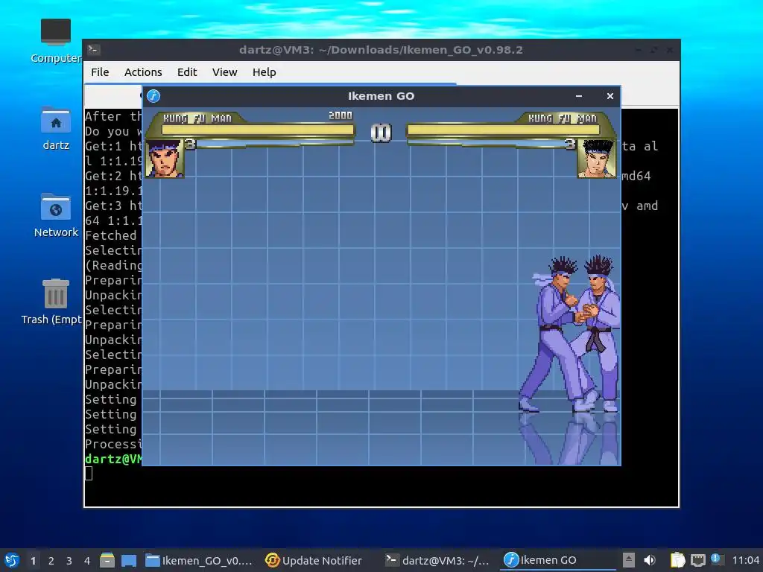Open the Trash desktop icon
Screen dimensions: 763x572
pos(55,302)
